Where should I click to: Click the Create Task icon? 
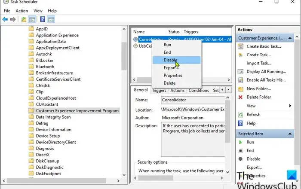point(240,55)
